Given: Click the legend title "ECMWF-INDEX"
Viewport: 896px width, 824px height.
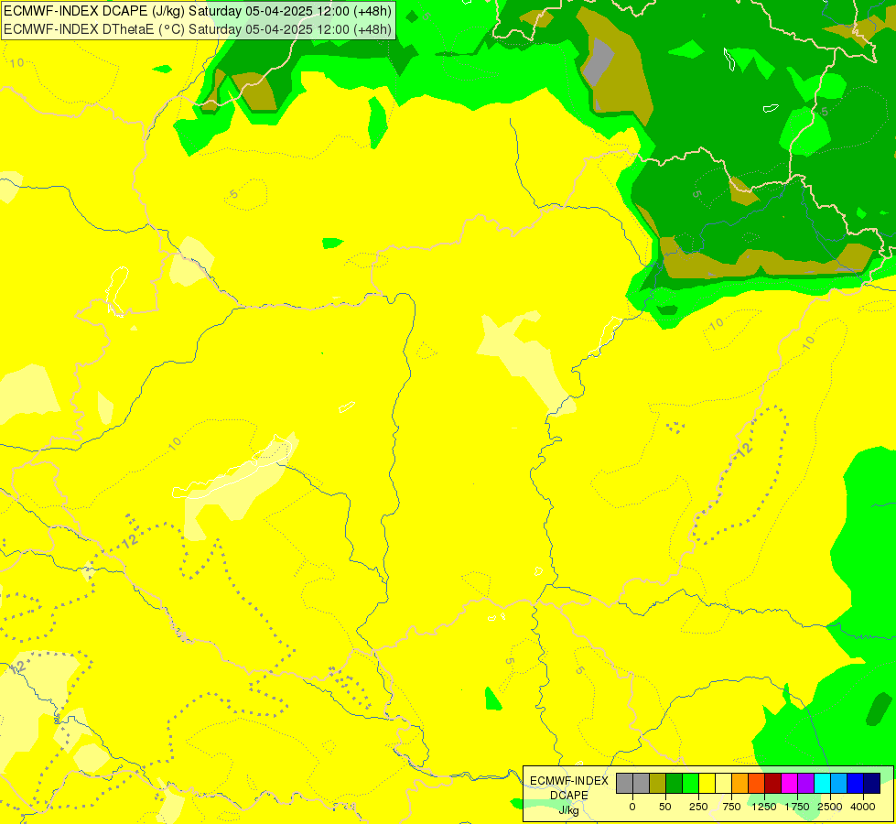Looking at the screenshot, I should point(569,781).
